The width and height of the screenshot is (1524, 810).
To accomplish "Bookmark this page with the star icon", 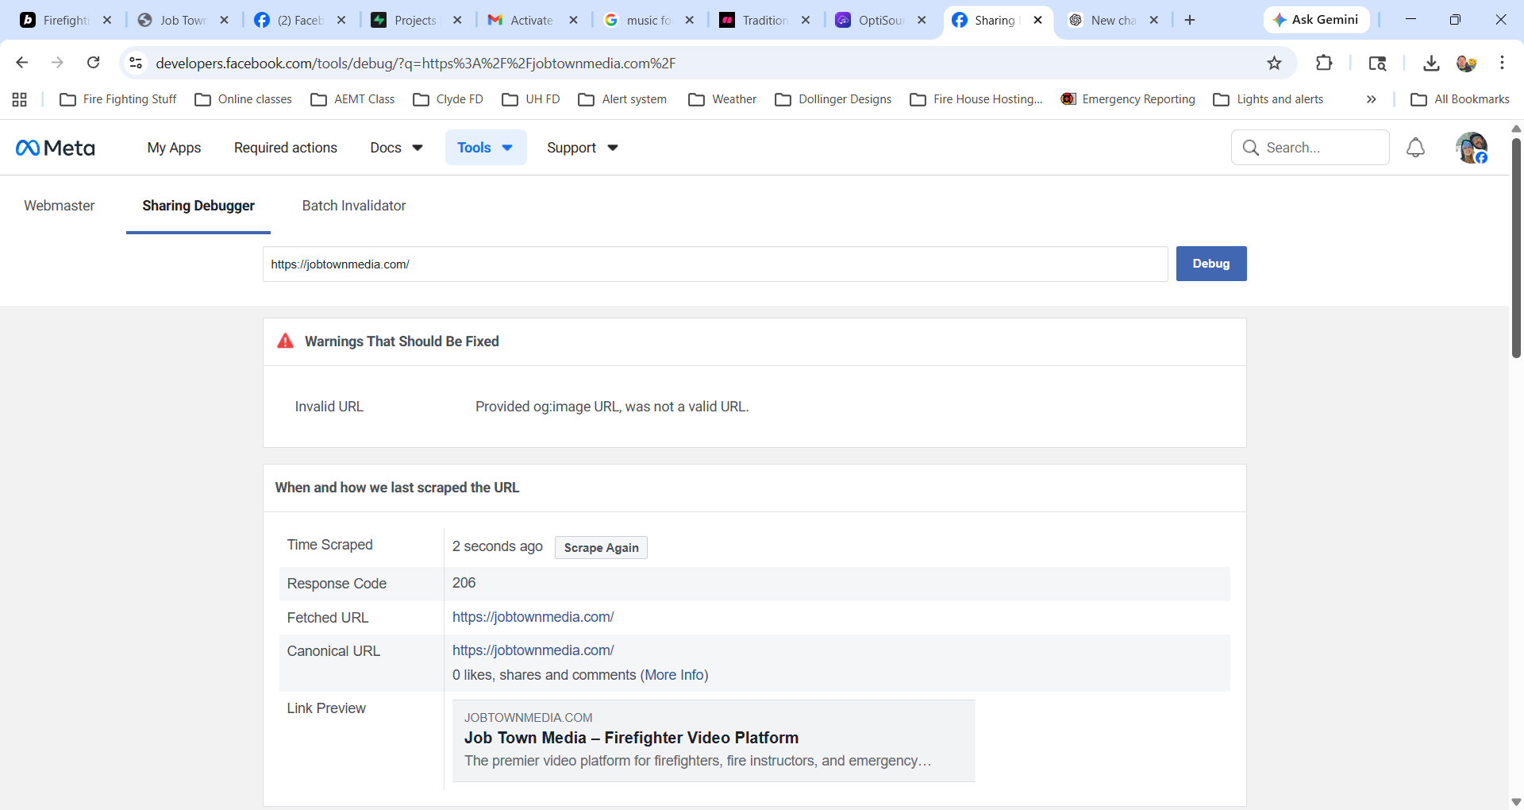I will (1274, 64).
